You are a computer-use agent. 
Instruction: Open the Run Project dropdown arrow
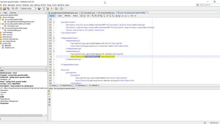pos(54,9)
